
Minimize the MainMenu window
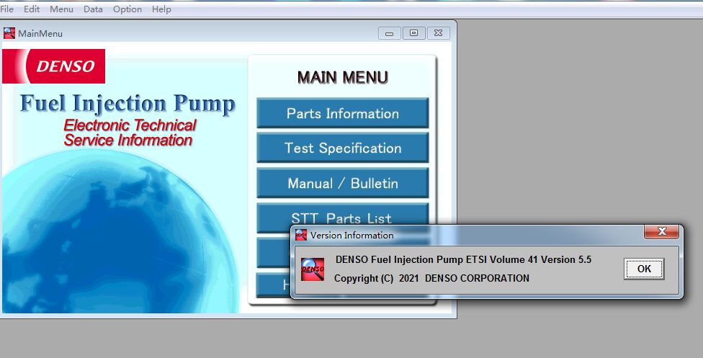click(389, 33)
